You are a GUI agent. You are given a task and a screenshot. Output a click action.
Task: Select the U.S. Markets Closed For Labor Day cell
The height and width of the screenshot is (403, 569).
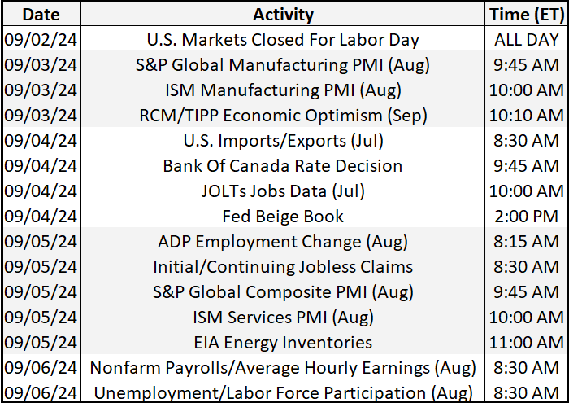click(283, 39)
